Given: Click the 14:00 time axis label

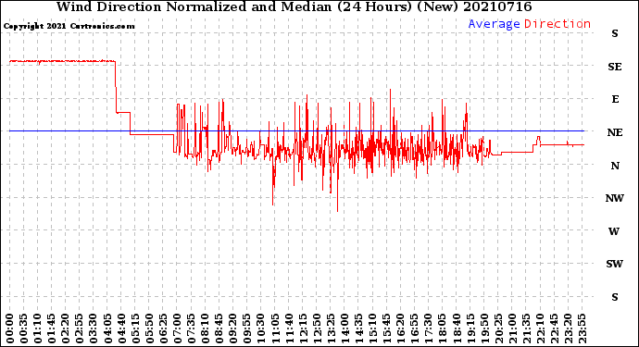Looking at the screenshot, I should point(345,328).
